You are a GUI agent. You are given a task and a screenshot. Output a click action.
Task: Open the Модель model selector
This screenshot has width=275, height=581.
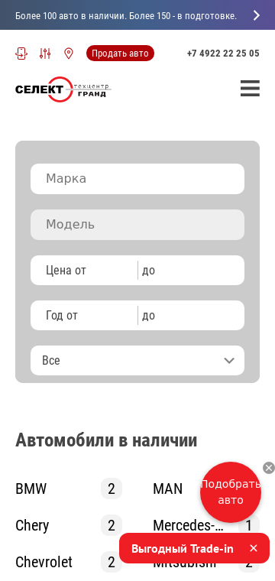point(137,225)
